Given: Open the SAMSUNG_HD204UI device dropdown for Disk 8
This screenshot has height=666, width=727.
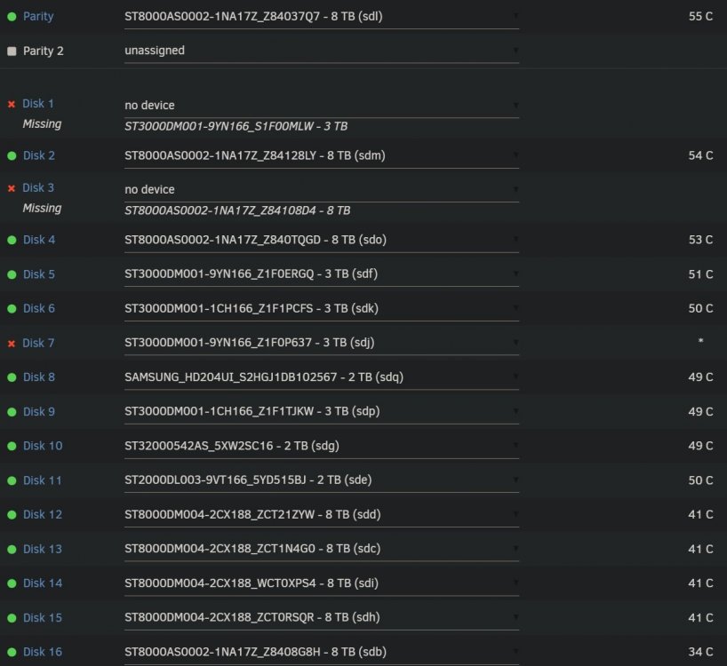Looking at the screenshot, I should click(x=322, y=377).
